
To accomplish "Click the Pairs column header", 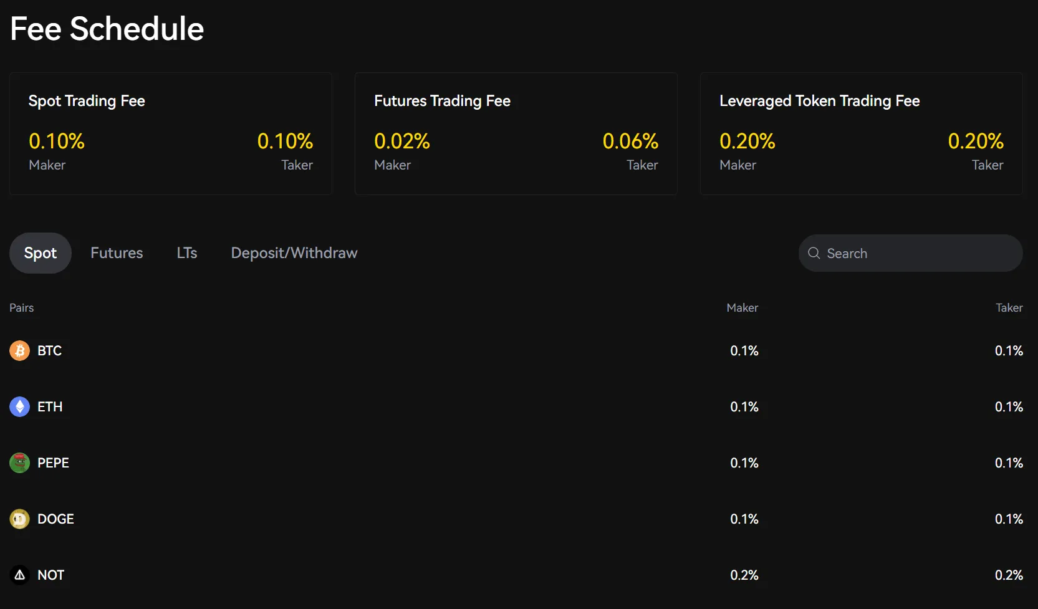I will 22,308.
